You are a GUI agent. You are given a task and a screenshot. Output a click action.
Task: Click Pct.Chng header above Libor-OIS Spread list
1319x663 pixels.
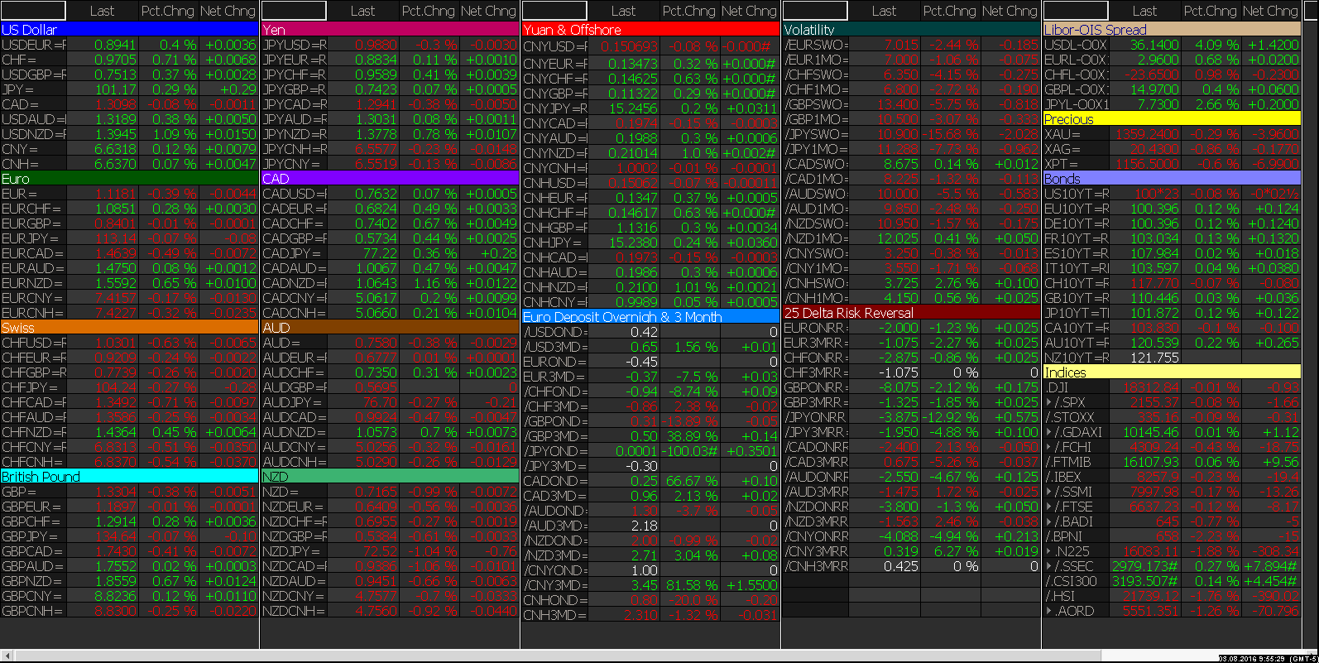click(x=1211, y=11)
